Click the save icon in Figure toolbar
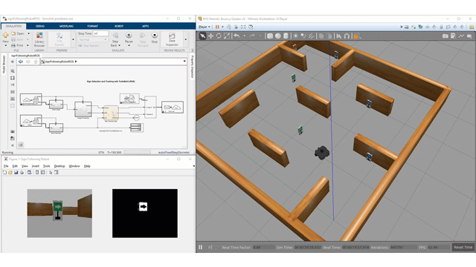The image size is (476, 267). point(16,173)
